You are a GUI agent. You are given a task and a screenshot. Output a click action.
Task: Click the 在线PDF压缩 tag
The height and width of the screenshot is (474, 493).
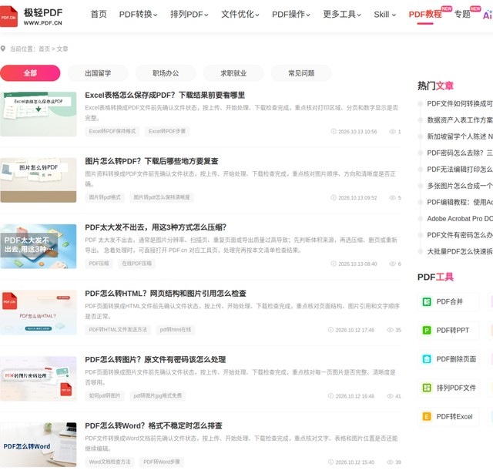click(x=136, y=264)
